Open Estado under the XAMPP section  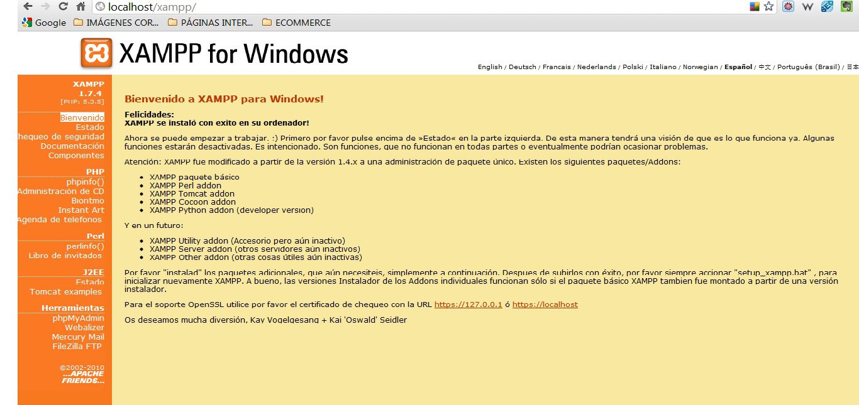(x=90, y=127)
